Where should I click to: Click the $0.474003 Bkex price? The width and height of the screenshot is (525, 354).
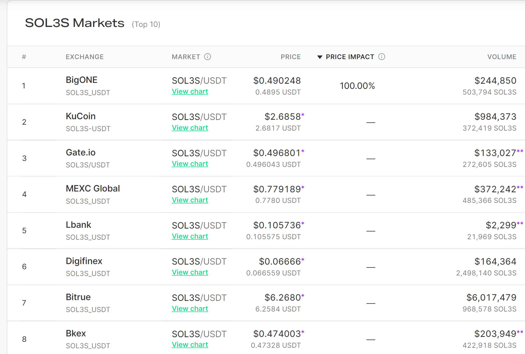pos(277,334)
